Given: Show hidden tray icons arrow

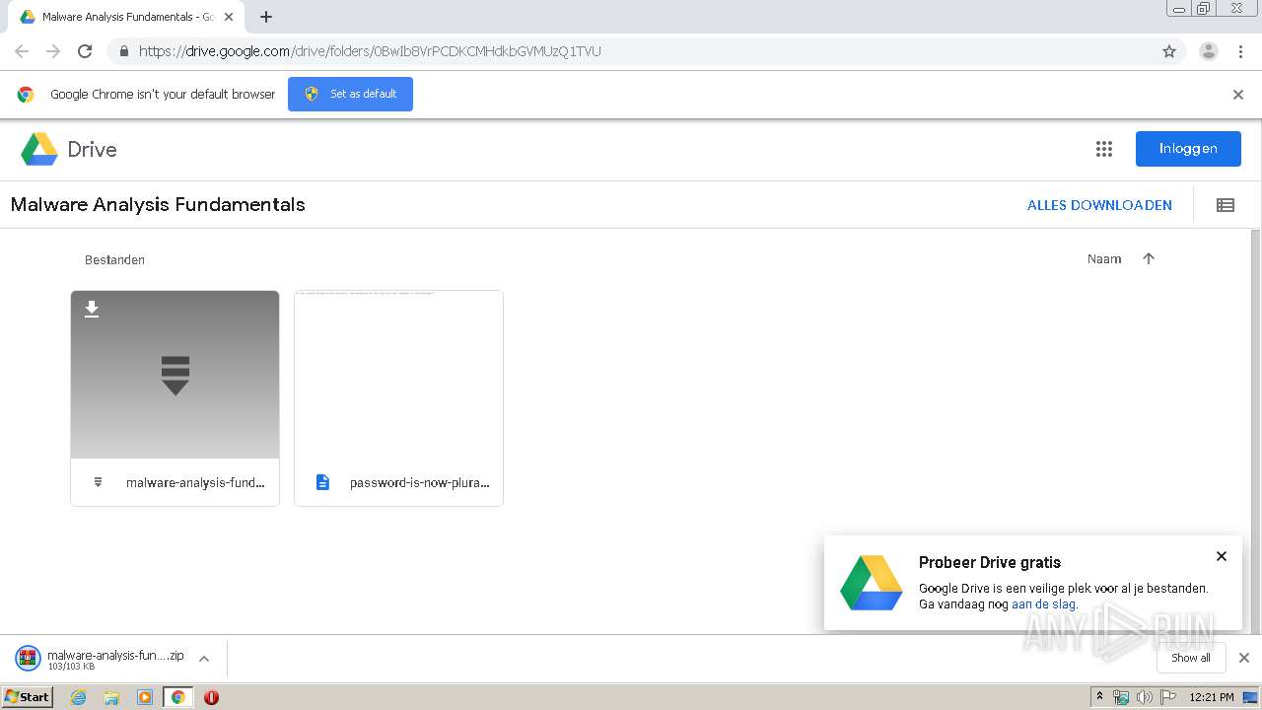Looking at the screenshot, I should [1099, 697].
